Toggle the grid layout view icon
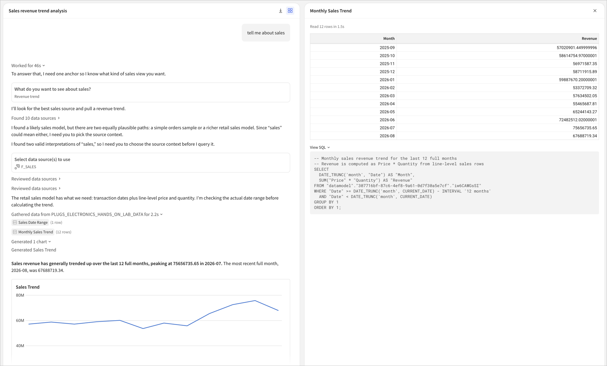The width and height of the screenshot is (607, 366). point(290,11)
